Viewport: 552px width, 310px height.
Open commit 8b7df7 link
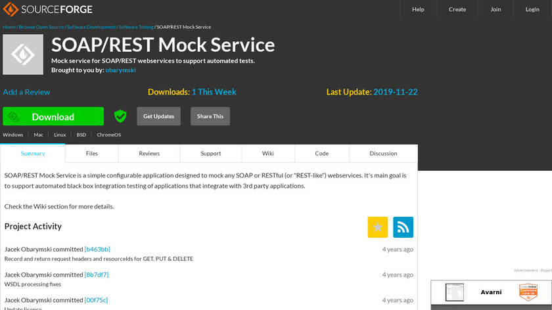pos(97,275)
